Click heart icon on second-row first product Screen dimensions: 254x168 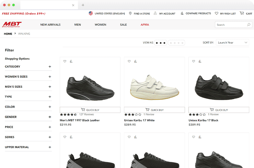65,137
